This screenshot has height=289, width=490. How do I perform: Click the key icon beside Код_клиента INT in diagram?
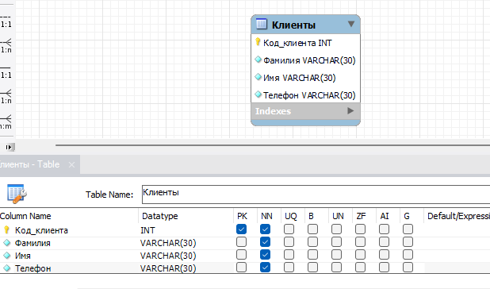click(x=258, y=42)
